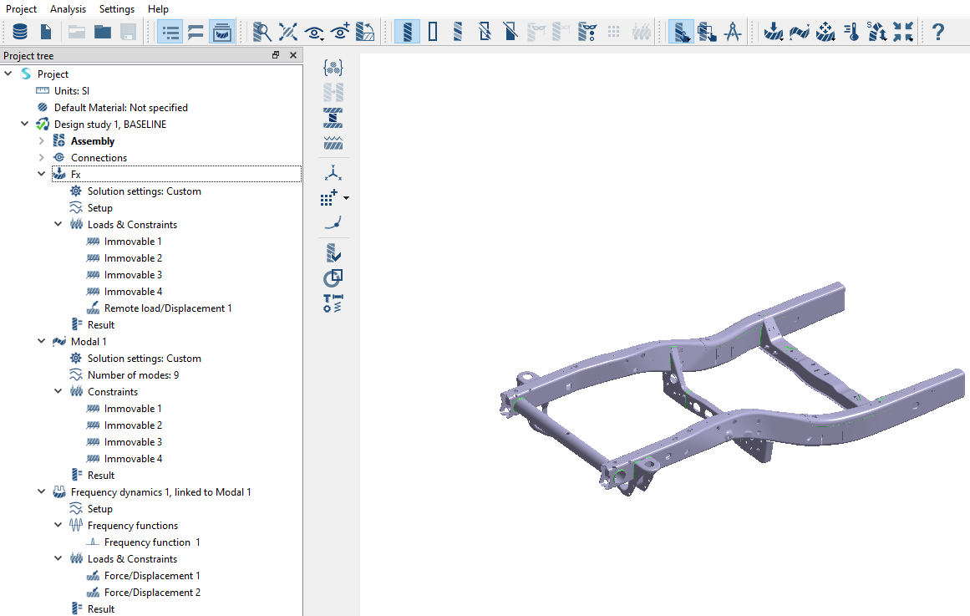Click the compass measure tool icon
Image resolution: width=970 pixels, height=616 pixels.
pyautogui.click(x=733, y=32)
